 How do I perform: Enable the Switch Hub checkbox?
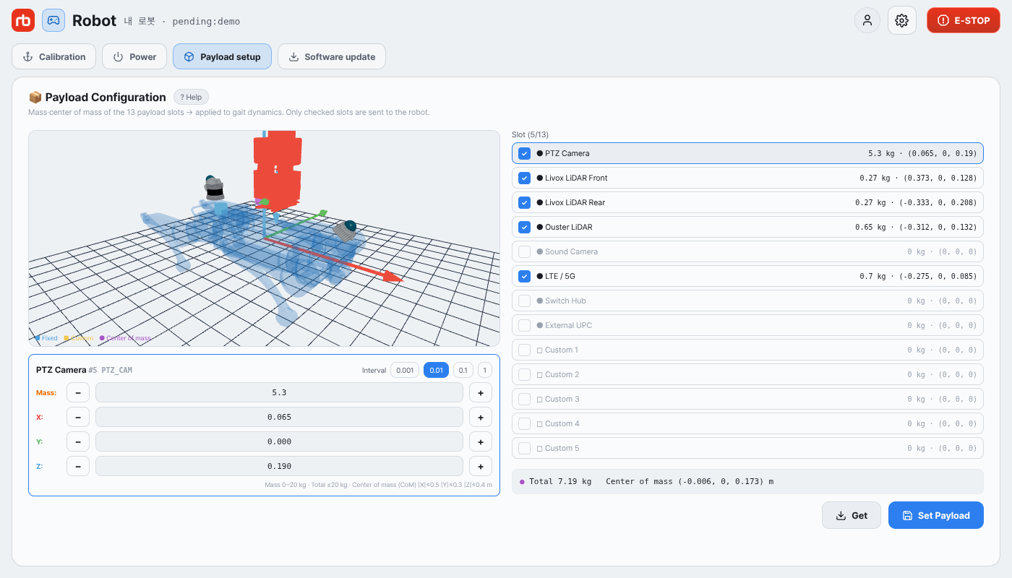[525, 301]
